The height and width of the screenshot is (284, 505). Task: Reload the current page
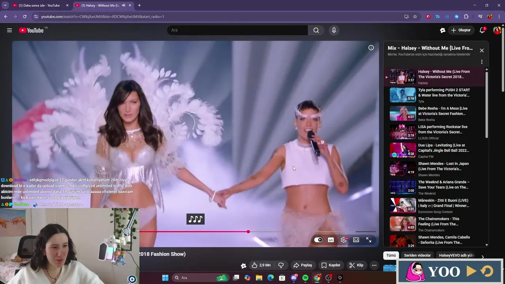pyautogui.click(x=24, y=17)
